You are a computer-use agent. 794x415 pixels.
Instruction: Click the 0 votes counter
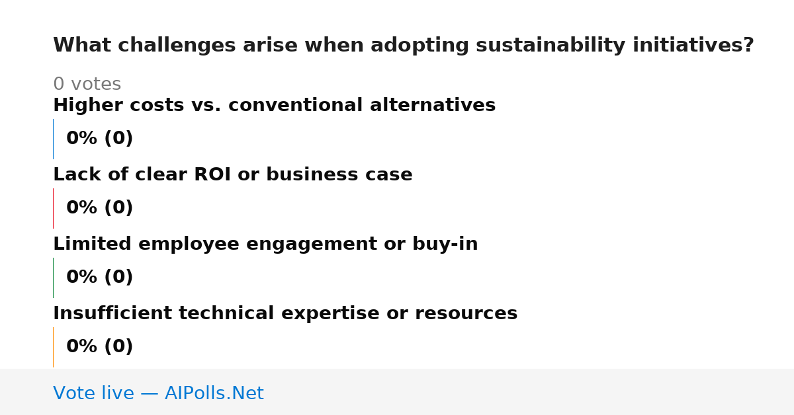point(87,85)
